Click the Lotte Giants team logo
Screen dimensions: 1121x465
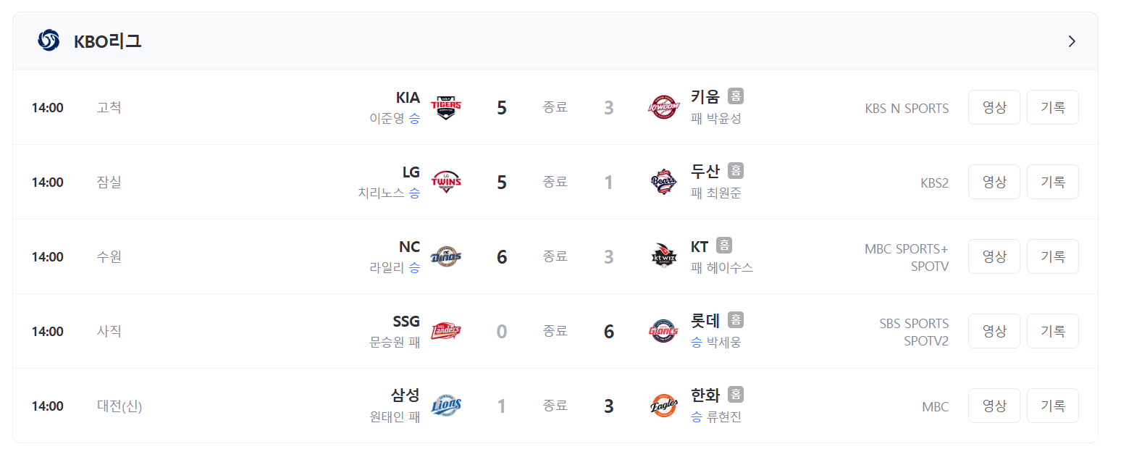664,332
